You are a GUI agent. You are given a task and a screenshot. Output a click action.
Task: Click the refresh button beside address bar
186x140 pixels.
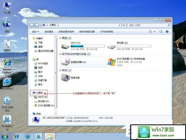tap(124, 25)
